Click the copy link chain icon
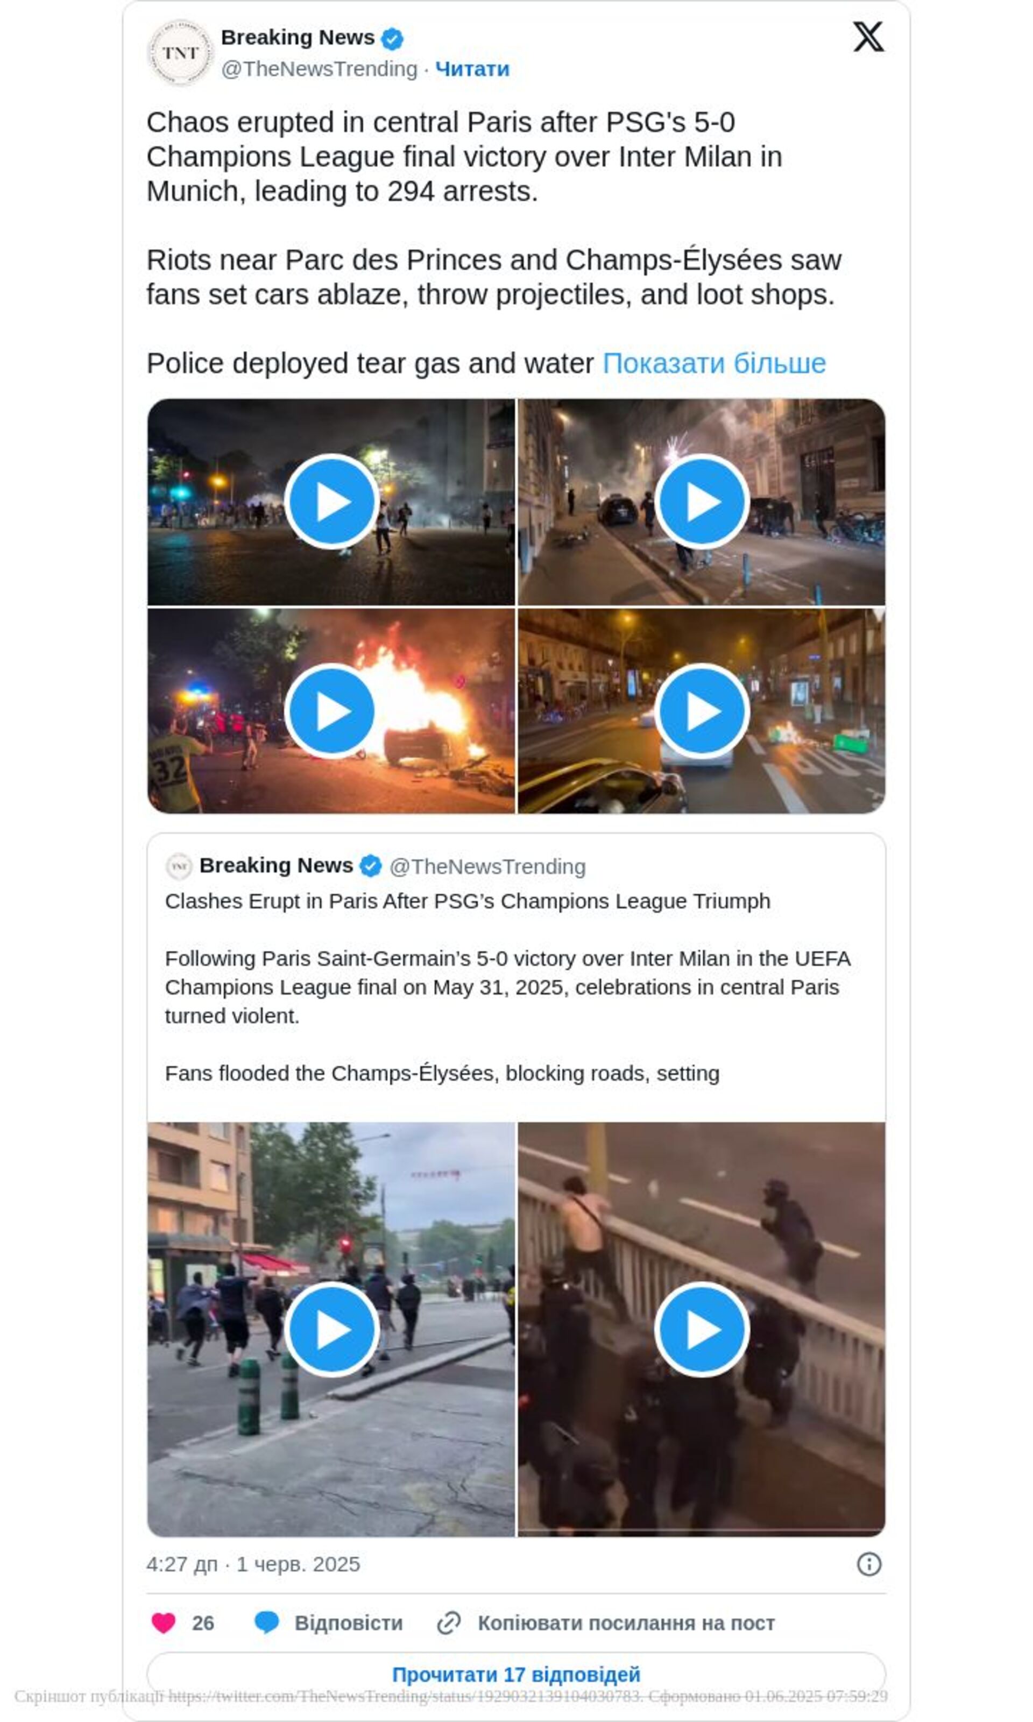 449,1622
